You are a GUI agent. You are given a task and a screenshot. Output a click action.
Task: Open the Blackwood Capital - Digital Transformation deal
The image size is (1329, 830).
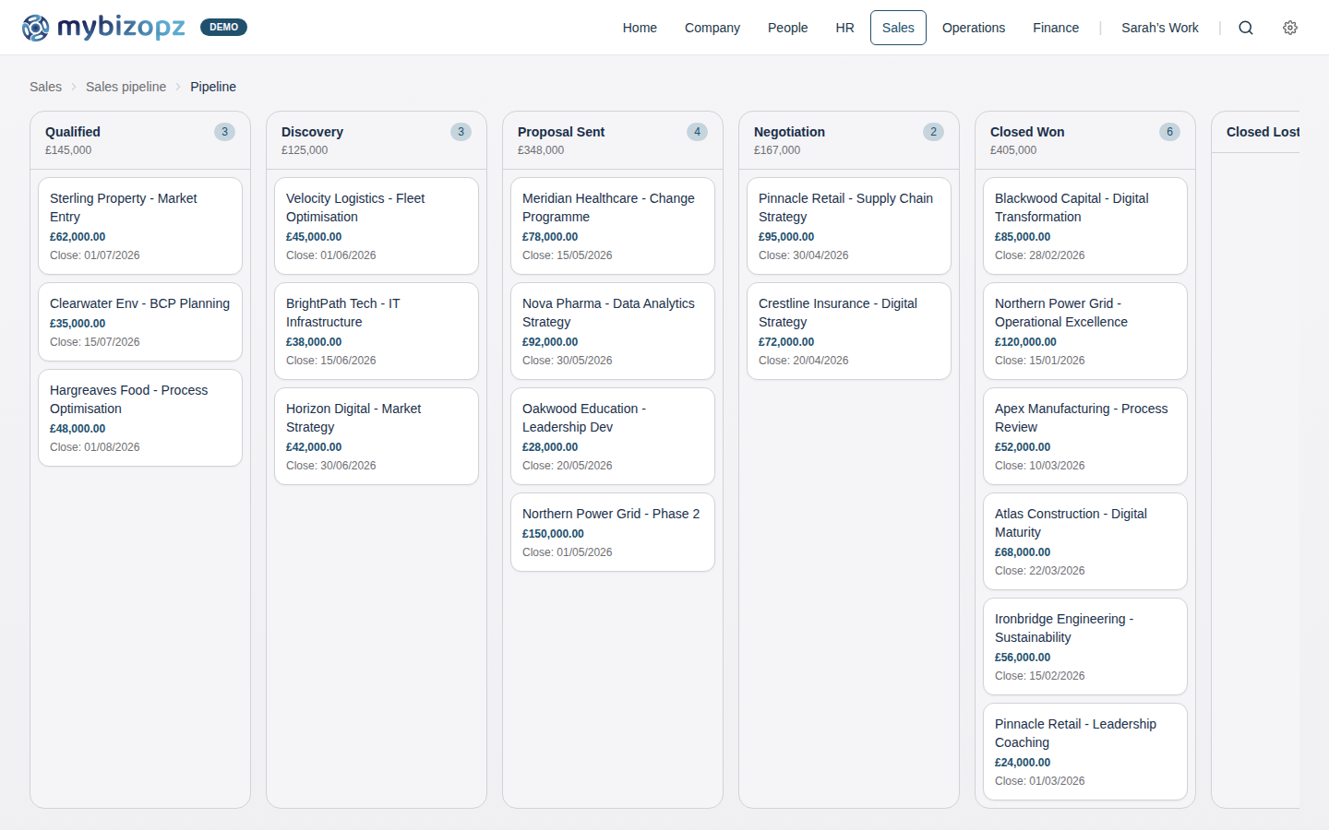(1084, 226)
